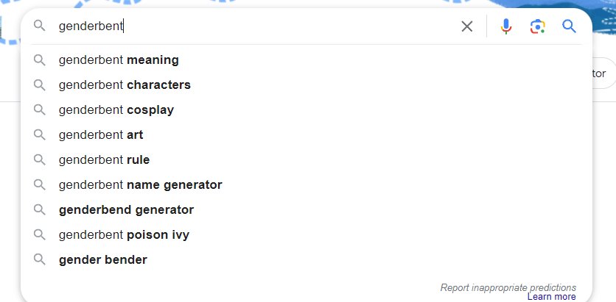The image size is (616, 302).
Task: Select 'genderbent name generator' suggestion
Action: point(140,185)
